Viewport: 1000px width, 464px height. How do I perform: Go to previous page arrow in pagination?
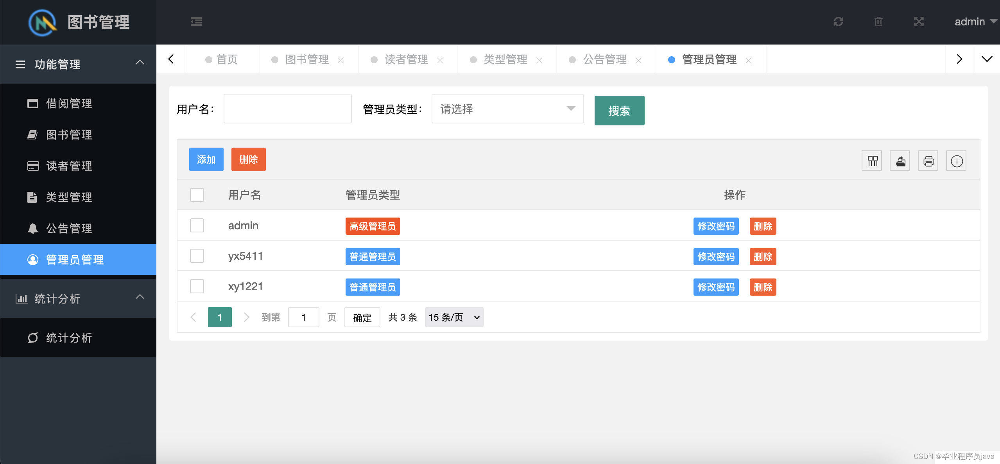193,317
